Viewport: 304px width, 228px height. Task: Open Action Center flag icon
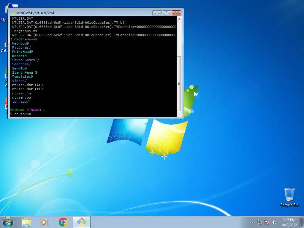pos(267,222)
